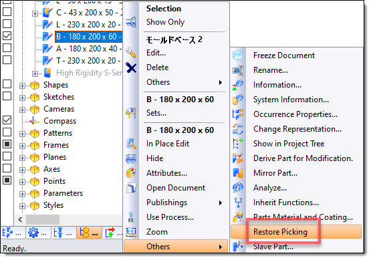The width and height of the screenshot is (371, 260).
Task: Select Show Only menu entry
Action: (176, 22)
